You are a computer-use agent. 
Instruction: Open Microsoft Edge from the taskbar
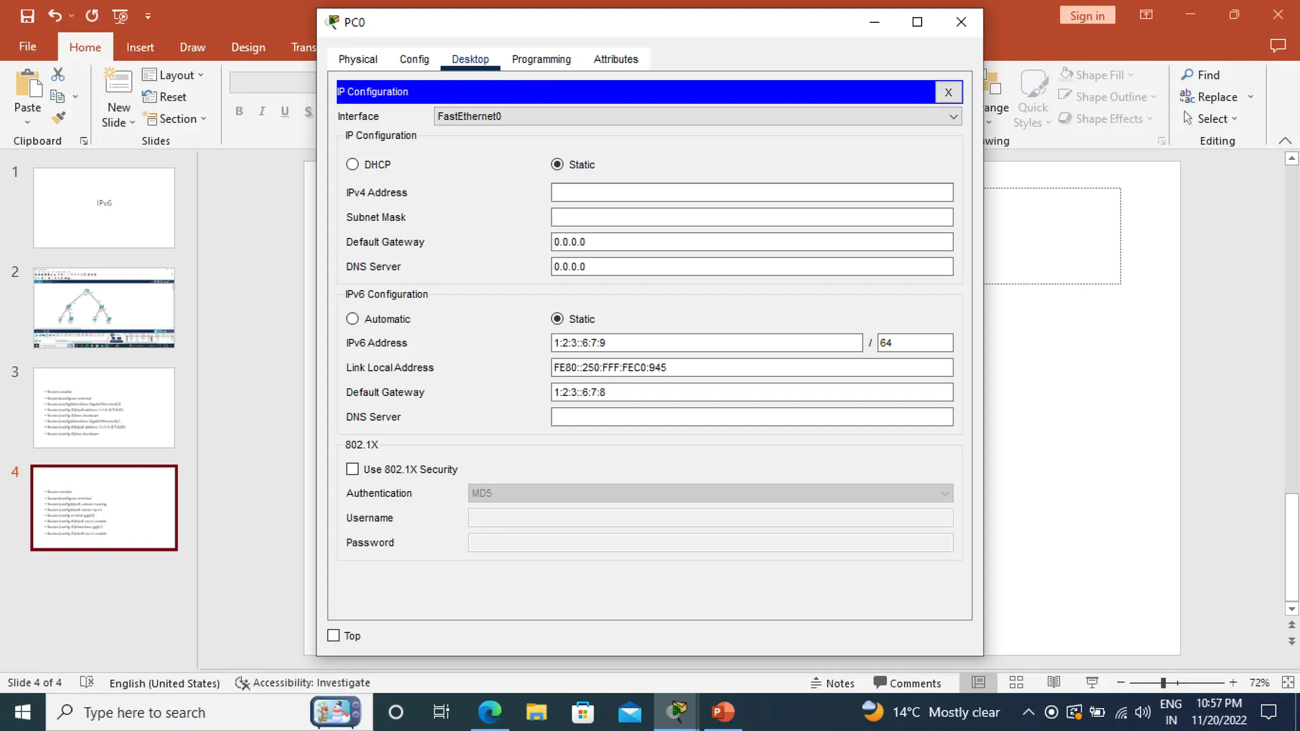(489, 712)
